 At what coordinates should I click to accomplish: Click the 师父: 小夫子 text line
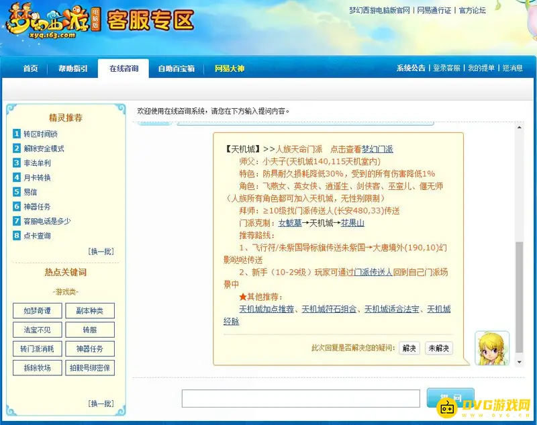(310, 162)
